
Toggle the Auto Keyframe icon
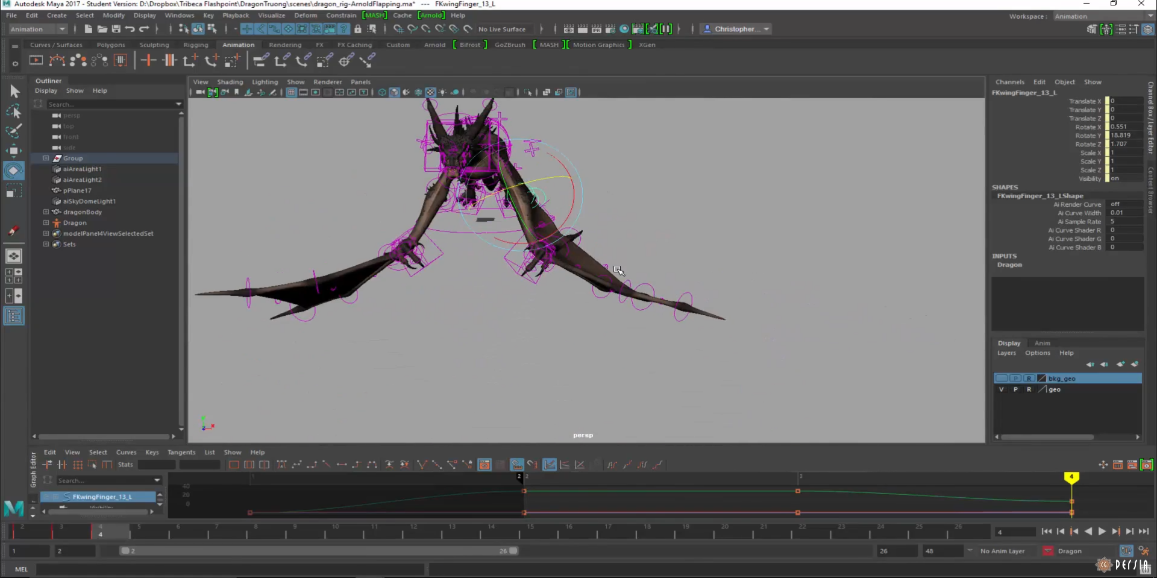1127,551
